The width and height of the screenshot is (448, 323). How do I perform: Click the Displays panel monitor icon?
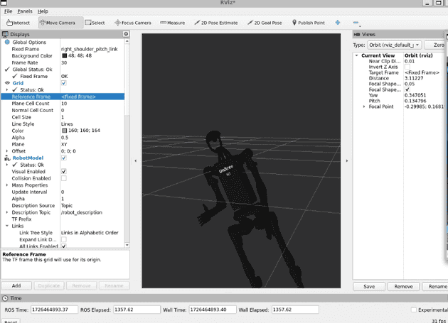click(5, 34)
